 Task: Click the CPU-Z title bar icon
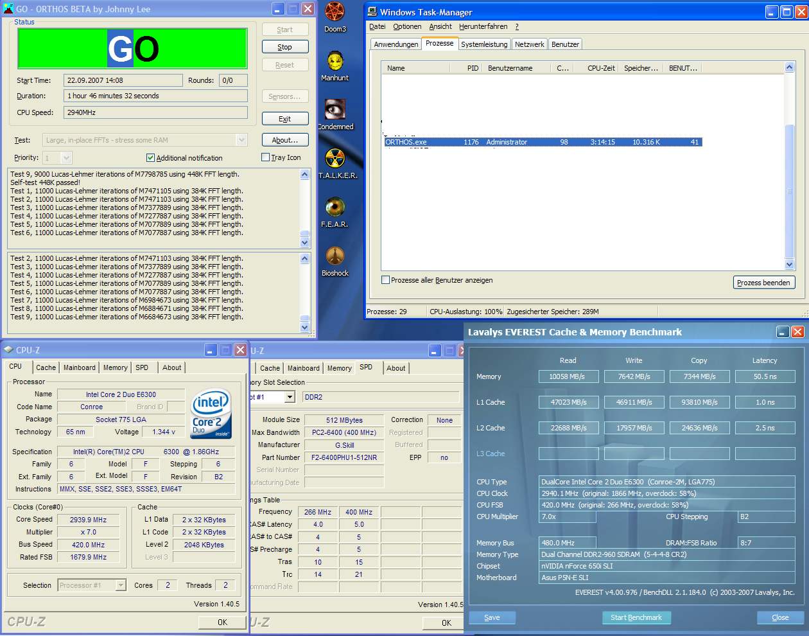pos(8,350)
